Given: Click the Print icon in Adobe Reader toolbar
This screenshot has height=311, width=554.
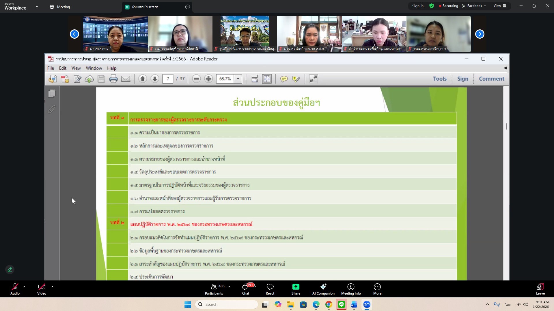Looking at the screenshot, I should click(113, 79).
